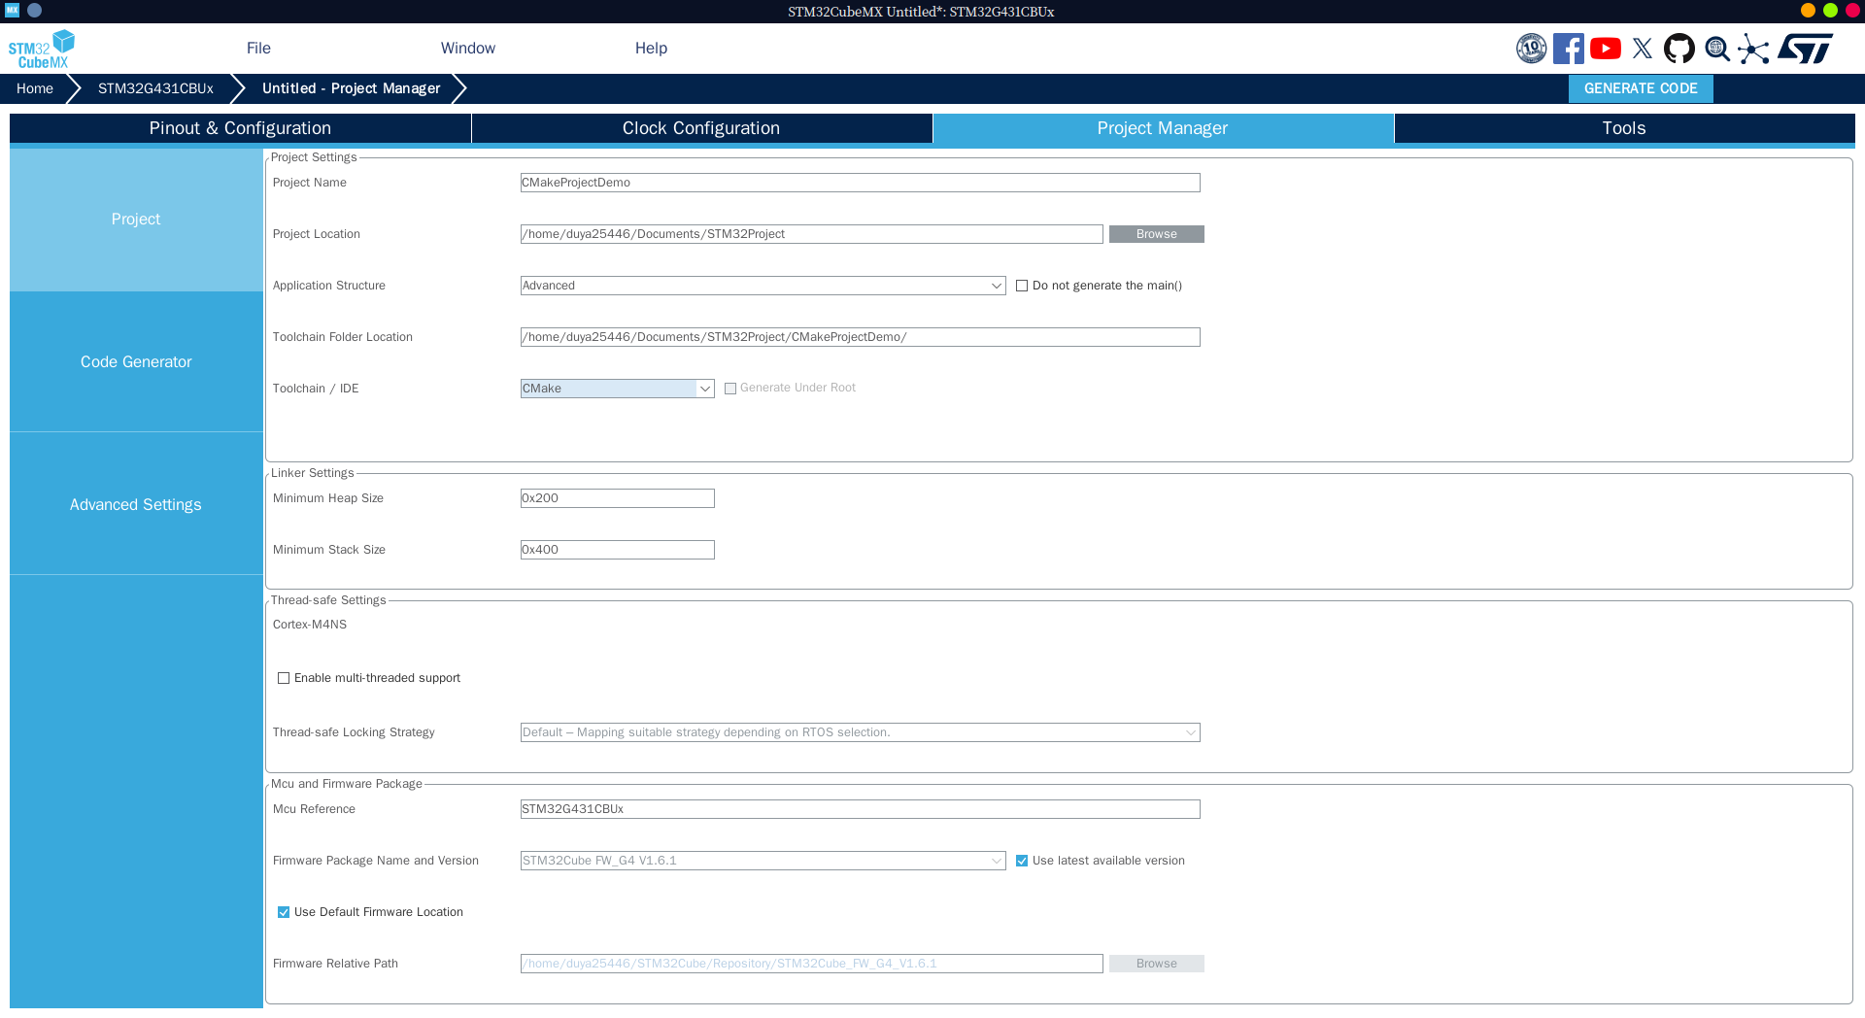The width and height of the screenshot is (1865, 1018).
Task: Click the Minimum Stack Size field
Action: [617, 550]
